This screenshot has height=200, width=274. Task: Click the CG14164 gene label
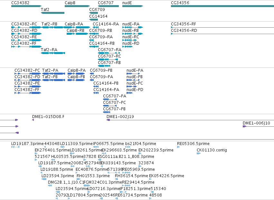98,16
